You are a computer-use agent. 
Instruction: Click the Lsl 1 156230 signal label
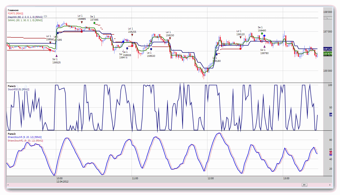point(170,34)
